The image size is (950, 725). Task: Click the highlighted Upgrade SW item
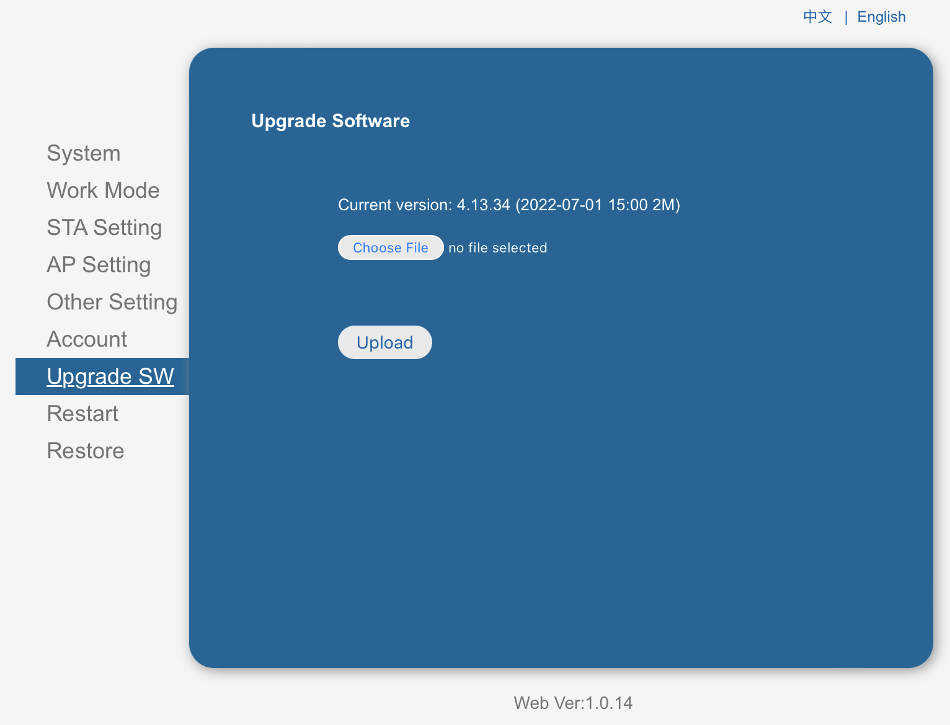click(110, 376)
